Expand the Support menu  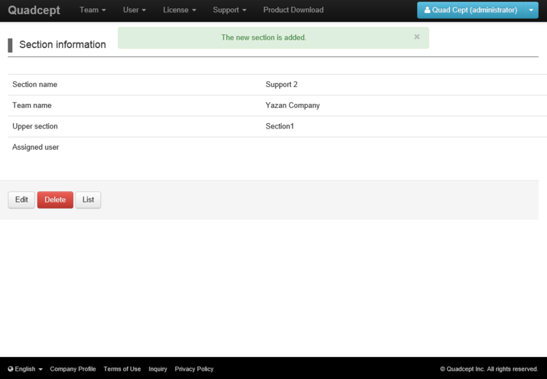(x=230, y=10)
